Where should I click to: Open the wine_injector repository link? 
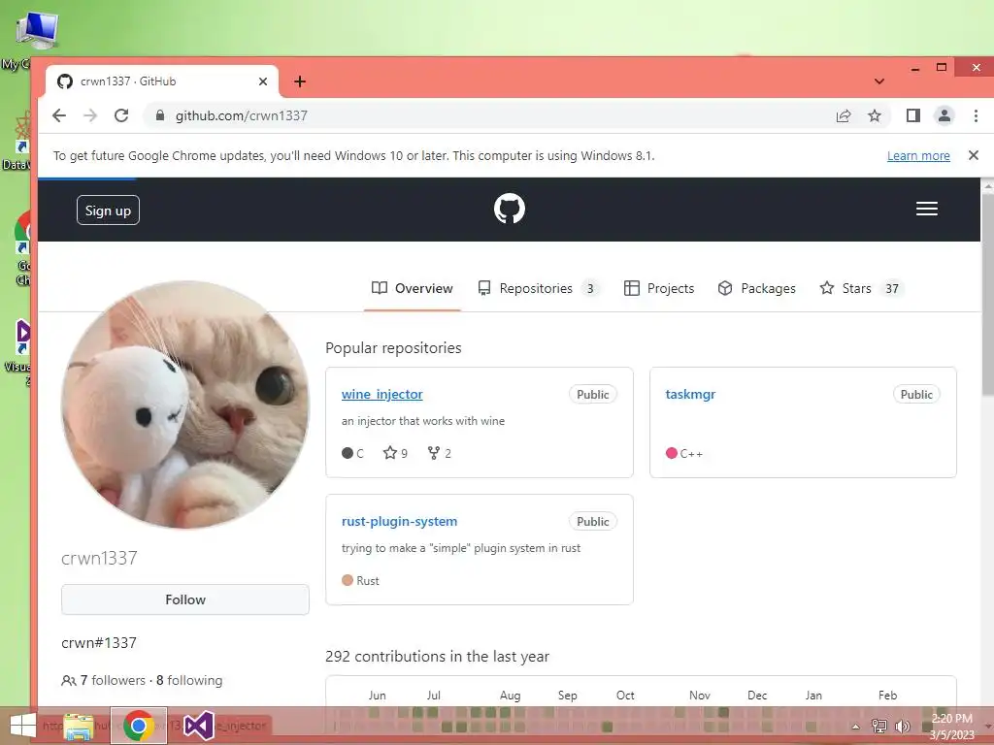coord(381,394)
